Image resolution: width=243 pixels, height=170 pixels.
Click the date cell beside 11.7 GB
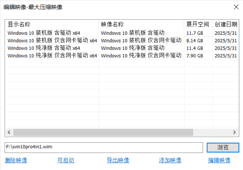226,33
